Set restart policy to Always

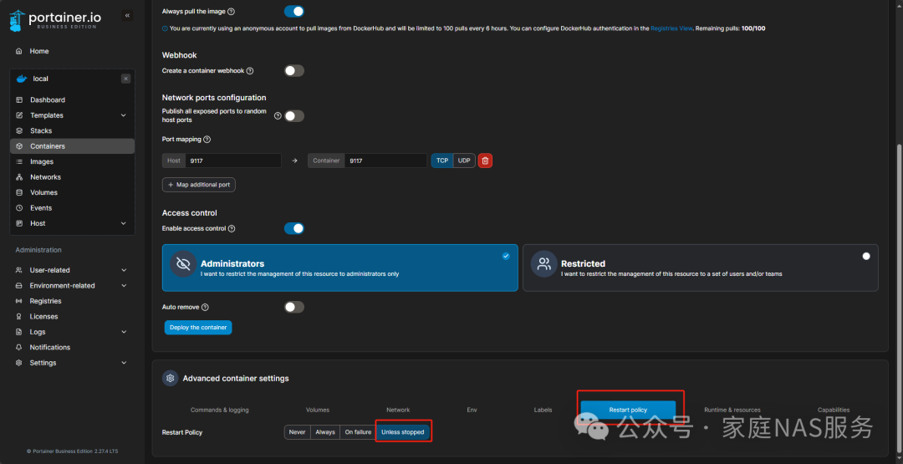[325, 432]
